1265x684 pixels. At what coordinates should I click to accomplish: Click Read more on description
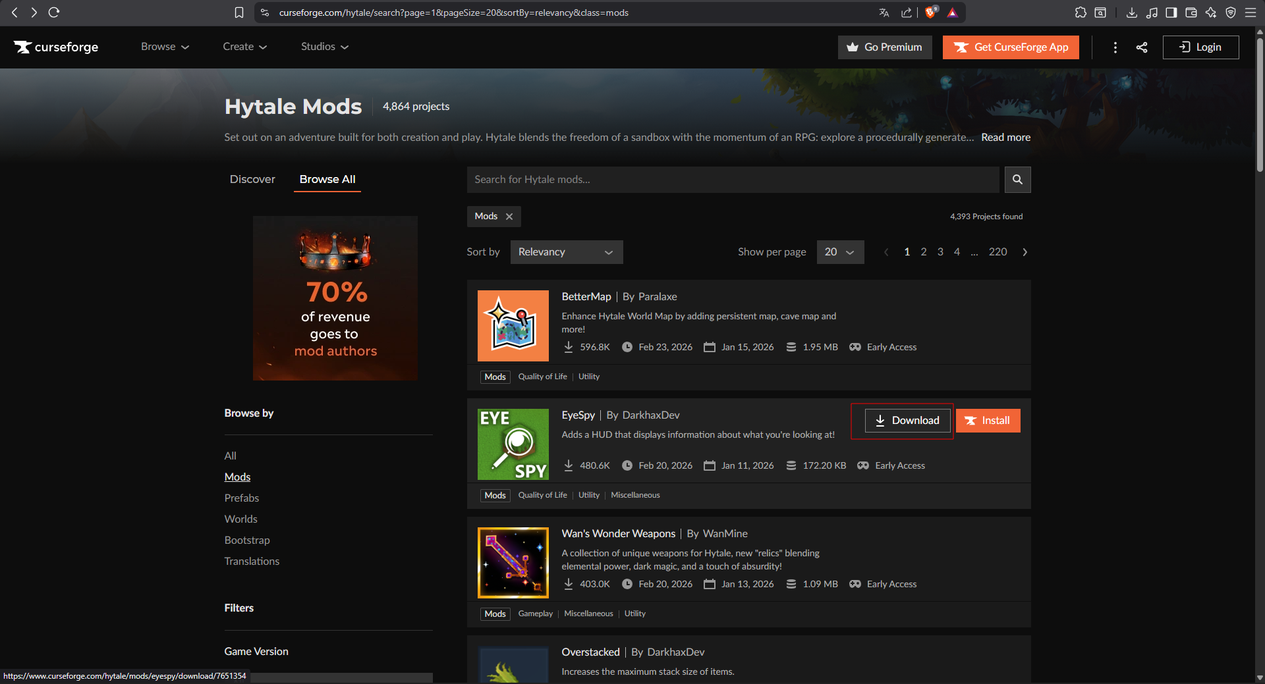pos(1005,137)
